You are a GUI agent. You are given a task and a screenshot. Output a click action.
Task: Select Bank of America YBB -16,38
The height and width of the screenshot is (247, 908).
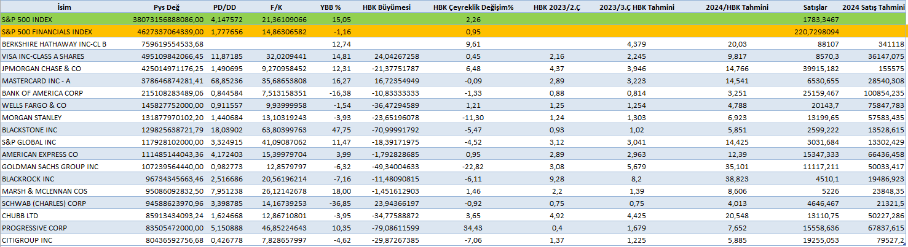click(x=339, y=93)
